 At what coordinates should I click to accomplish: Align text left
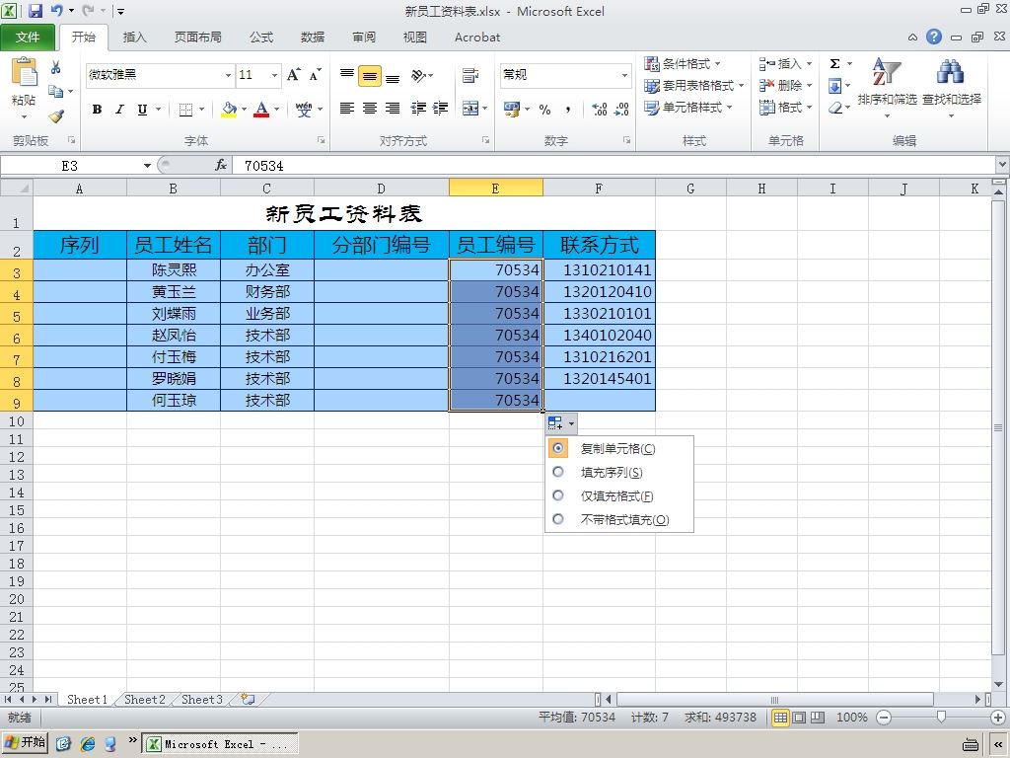346,109
